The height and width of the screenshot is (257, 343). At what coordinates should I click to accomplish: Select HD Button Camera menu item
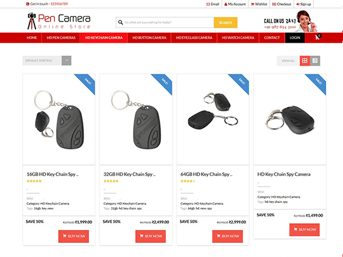coord(149,38)
